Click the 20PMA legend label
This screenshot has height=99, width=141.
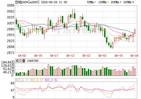click(115, 2)
